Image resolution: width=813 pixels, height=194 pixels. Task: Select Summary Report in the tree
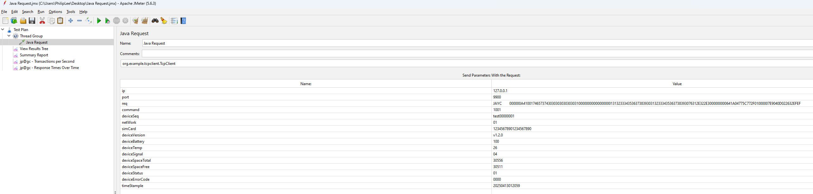(x=34, y=55)
